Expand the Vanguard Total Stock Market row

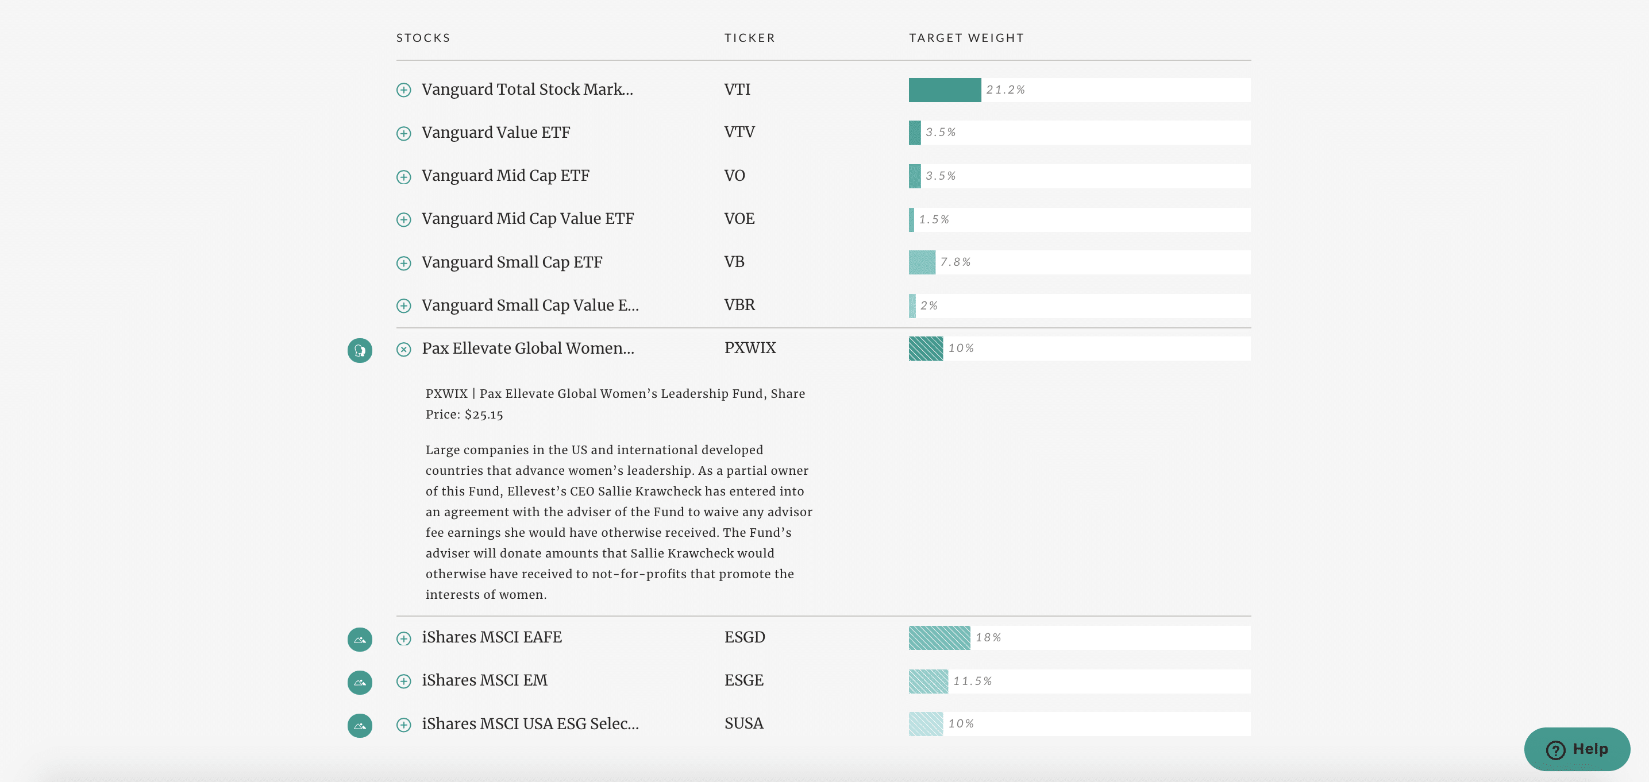(403, 90)
